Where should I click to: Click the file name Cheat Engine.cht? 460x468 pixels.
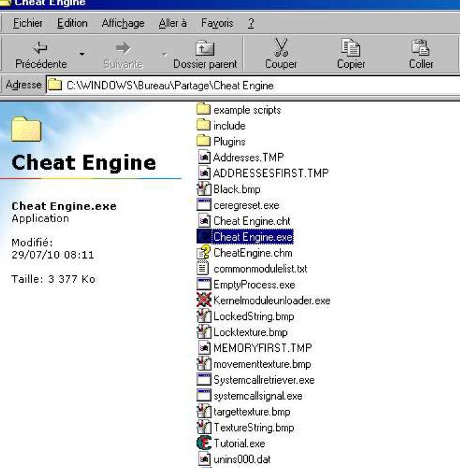point(252,221)
